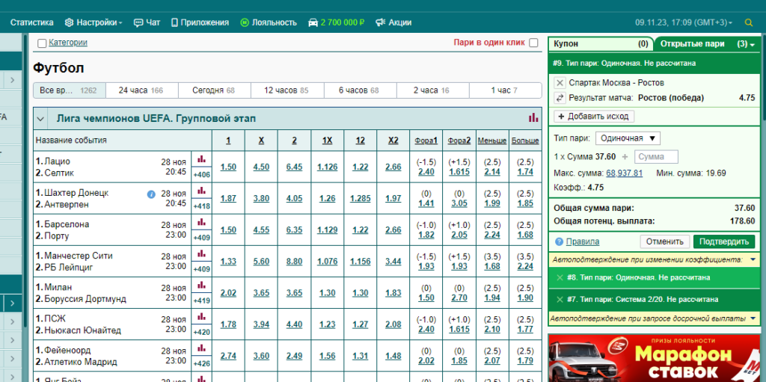This screenshot has width=766, height=382.
Task: Open Лояльность loyalty program
Action: (x=269, y=22)
